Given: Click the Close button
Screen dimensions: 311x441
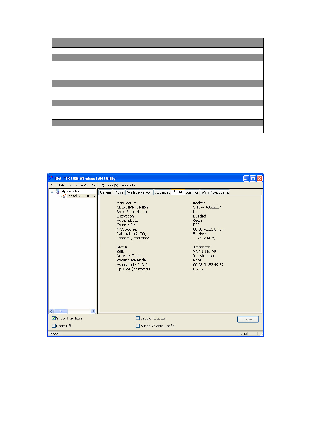Looking at the screenshot, I should click(248, 319).
